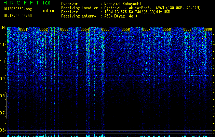Click the meteor count value 0
This screenshot has width=215, height=137.
[x=49, y=16]
